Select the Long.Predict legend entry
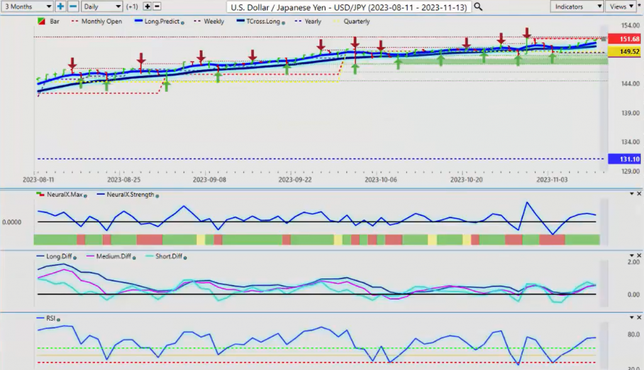The image size is (644, 370). (162, 21)
